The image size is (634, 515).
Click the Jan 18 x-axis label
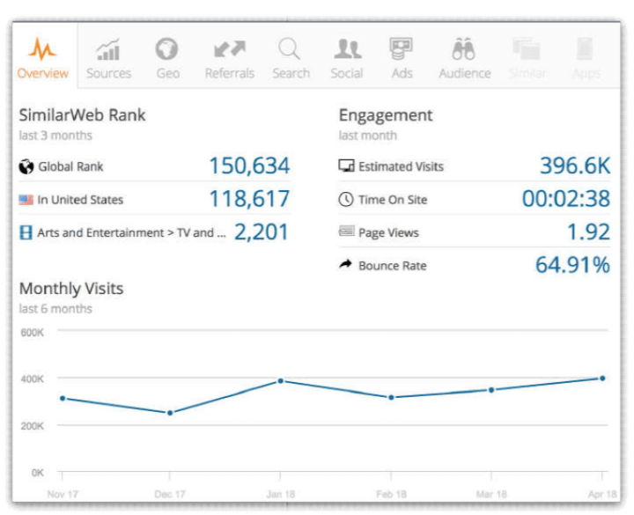click(280, 495)
